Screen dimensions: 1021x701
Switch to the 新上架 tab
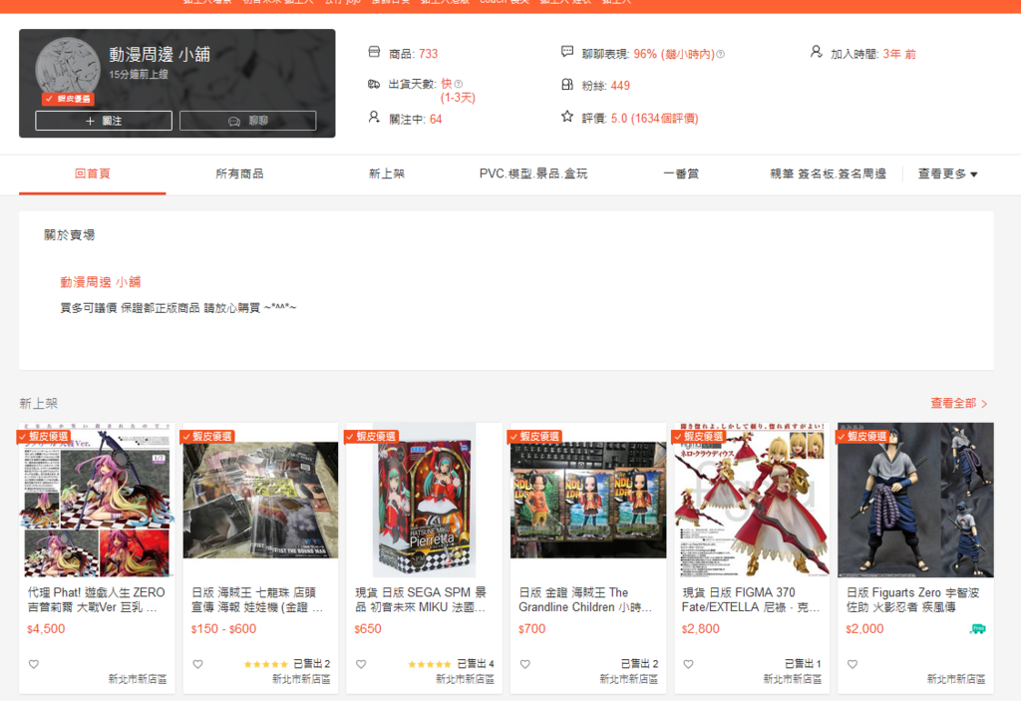point(387,174)
